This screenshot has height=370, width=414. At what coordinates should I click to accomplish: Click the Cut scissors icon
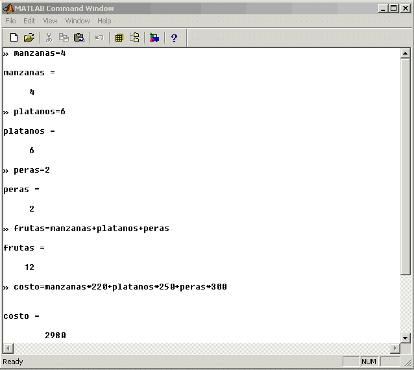tap(49, 38)
